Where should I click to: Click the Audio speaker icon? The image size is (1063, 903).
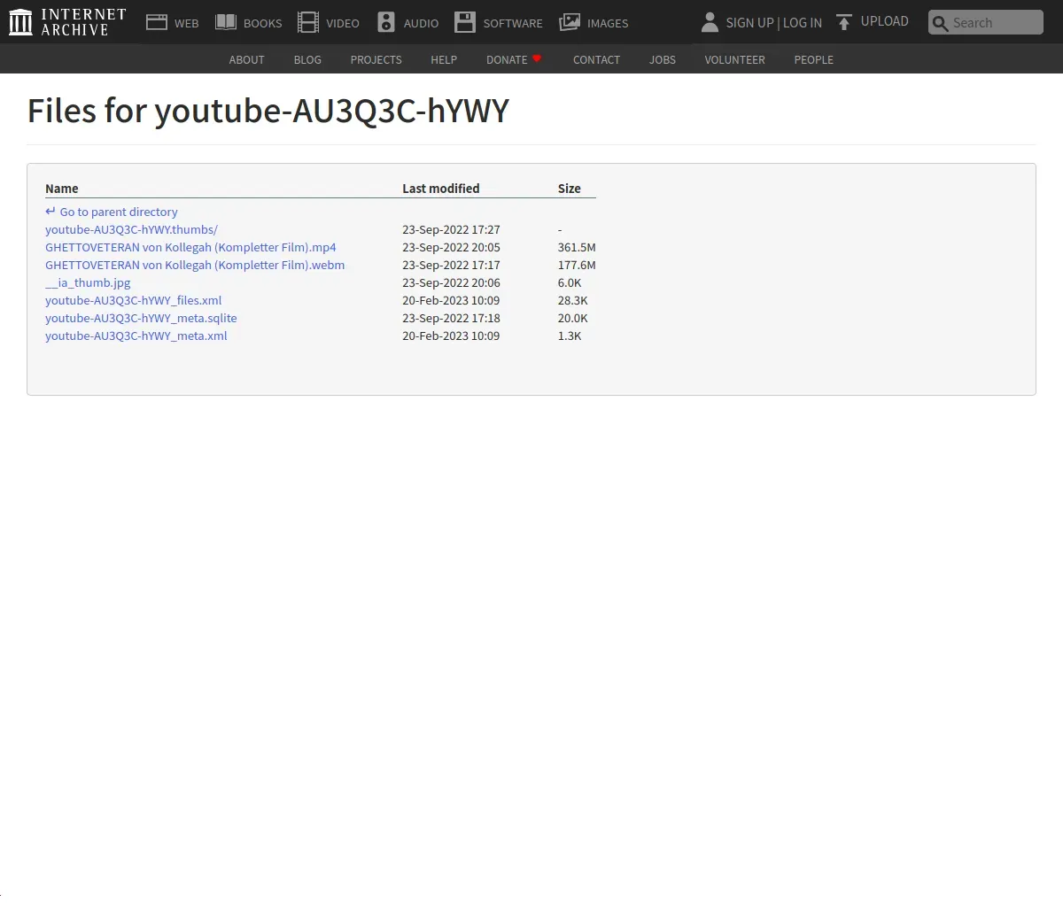386,22
